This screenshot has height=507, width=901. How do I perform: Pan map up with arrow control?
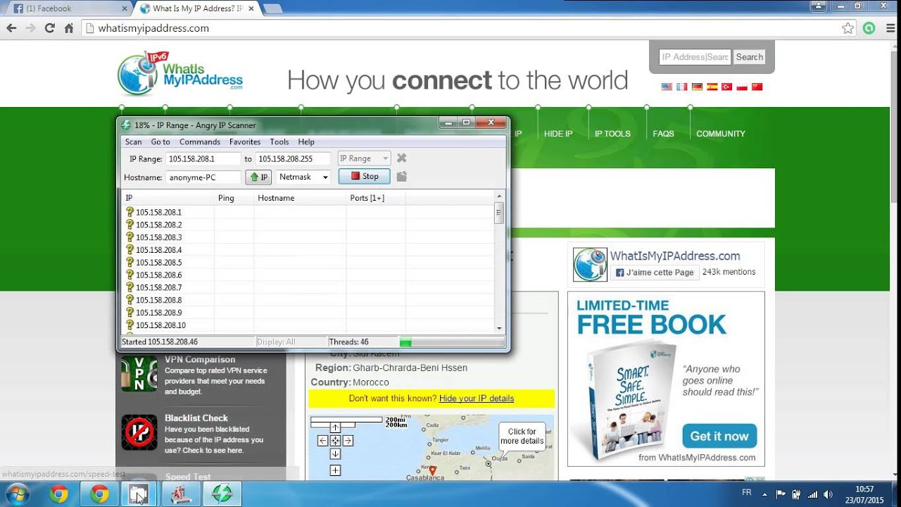tap(335, 427)
